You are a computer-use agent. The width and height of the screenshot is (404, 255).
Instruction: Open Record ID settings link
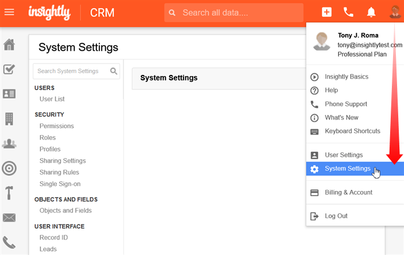(54, 238)
